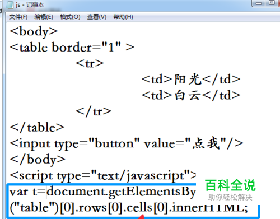Open the 格式(O) menu
This screenshot has height=219, width=280.
pos(70,17)
